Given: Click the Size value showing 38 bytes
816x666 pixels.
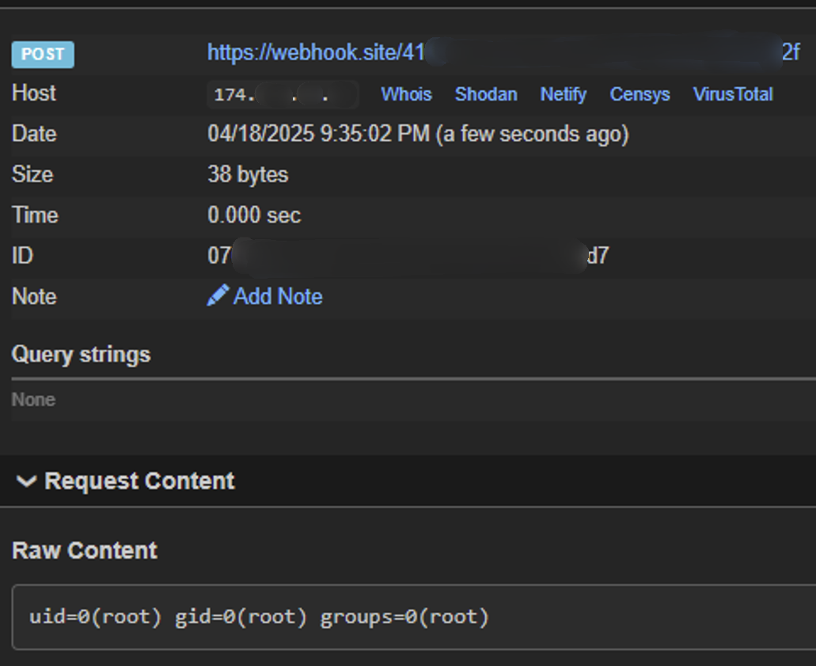Looking at the screenshot, I should 247,174.
